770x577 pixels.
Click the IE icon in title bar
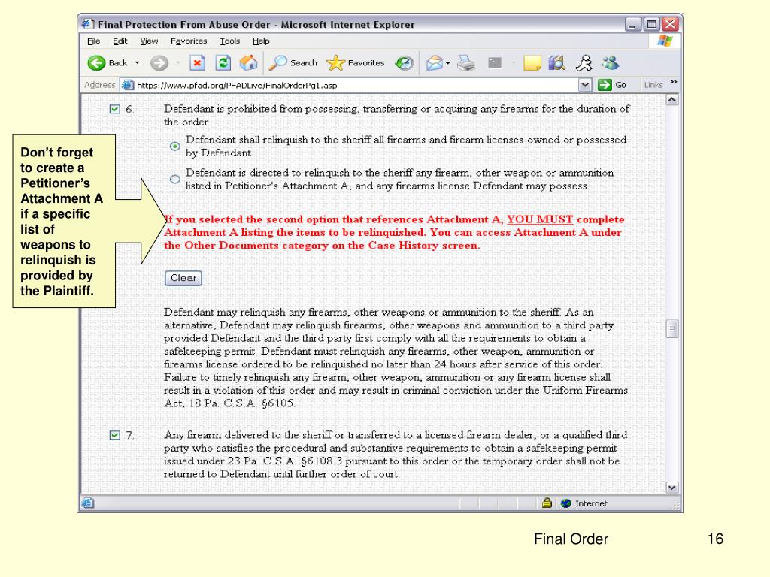[x=88, y=24]
